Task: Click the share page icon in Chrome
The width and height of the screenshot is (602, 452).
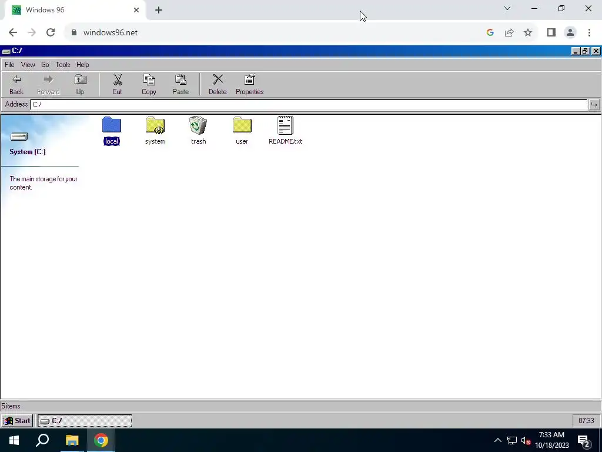Action: tap(509, 32)
